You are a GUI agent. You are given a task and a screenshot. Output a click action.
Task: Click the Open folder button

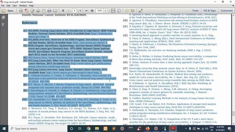pyautogui.click(x=7, y=11)
